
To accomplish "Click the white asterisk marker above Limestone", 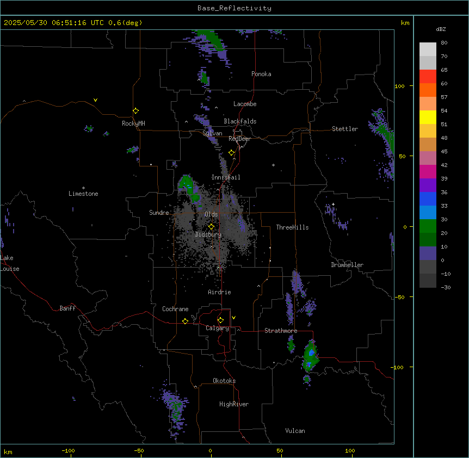I will 83,188.
